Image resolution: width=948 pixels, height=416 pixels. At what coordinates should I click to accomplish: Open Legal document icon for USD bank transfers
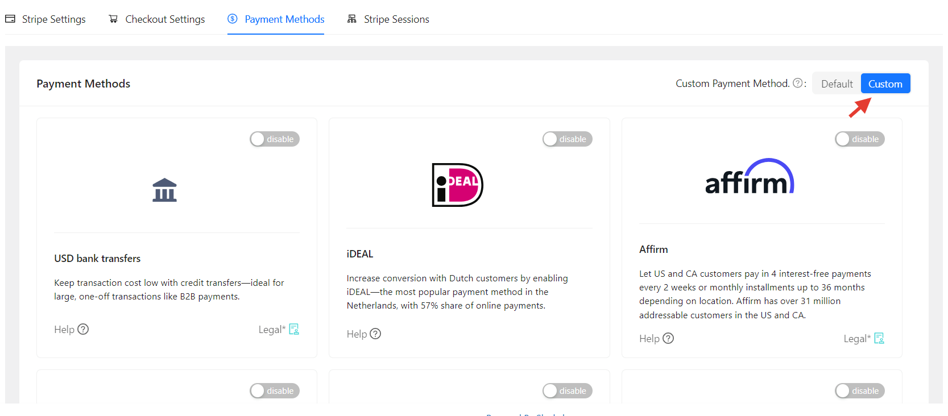pos(294,329)
